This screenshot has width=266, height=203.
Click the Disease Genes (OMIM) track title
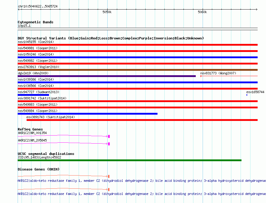coord(39,169)
